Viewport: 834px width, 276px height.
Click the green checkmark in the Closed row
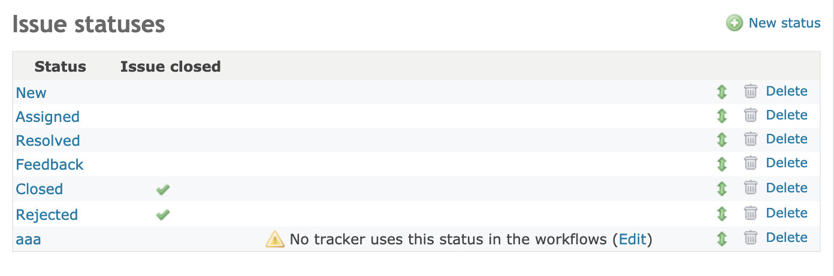162,189
